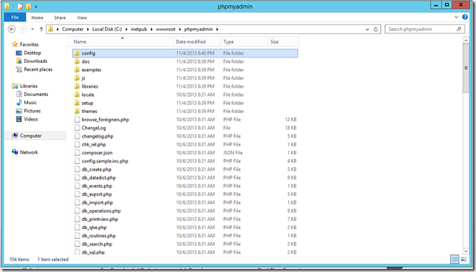Select the db_create.php file name
The image size is (476, 272).
click(97, 169)
